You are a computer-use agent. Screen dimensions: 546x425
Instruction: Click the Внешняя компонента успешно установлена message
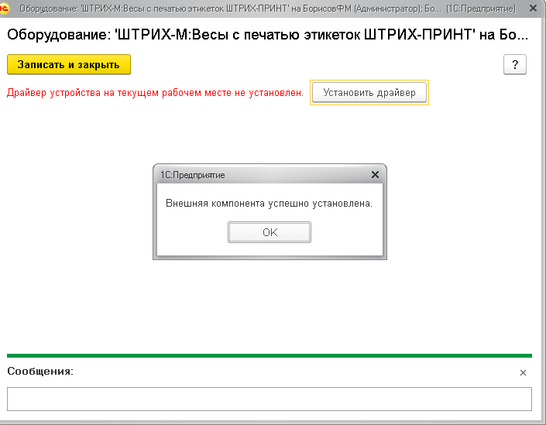[269, 204]
